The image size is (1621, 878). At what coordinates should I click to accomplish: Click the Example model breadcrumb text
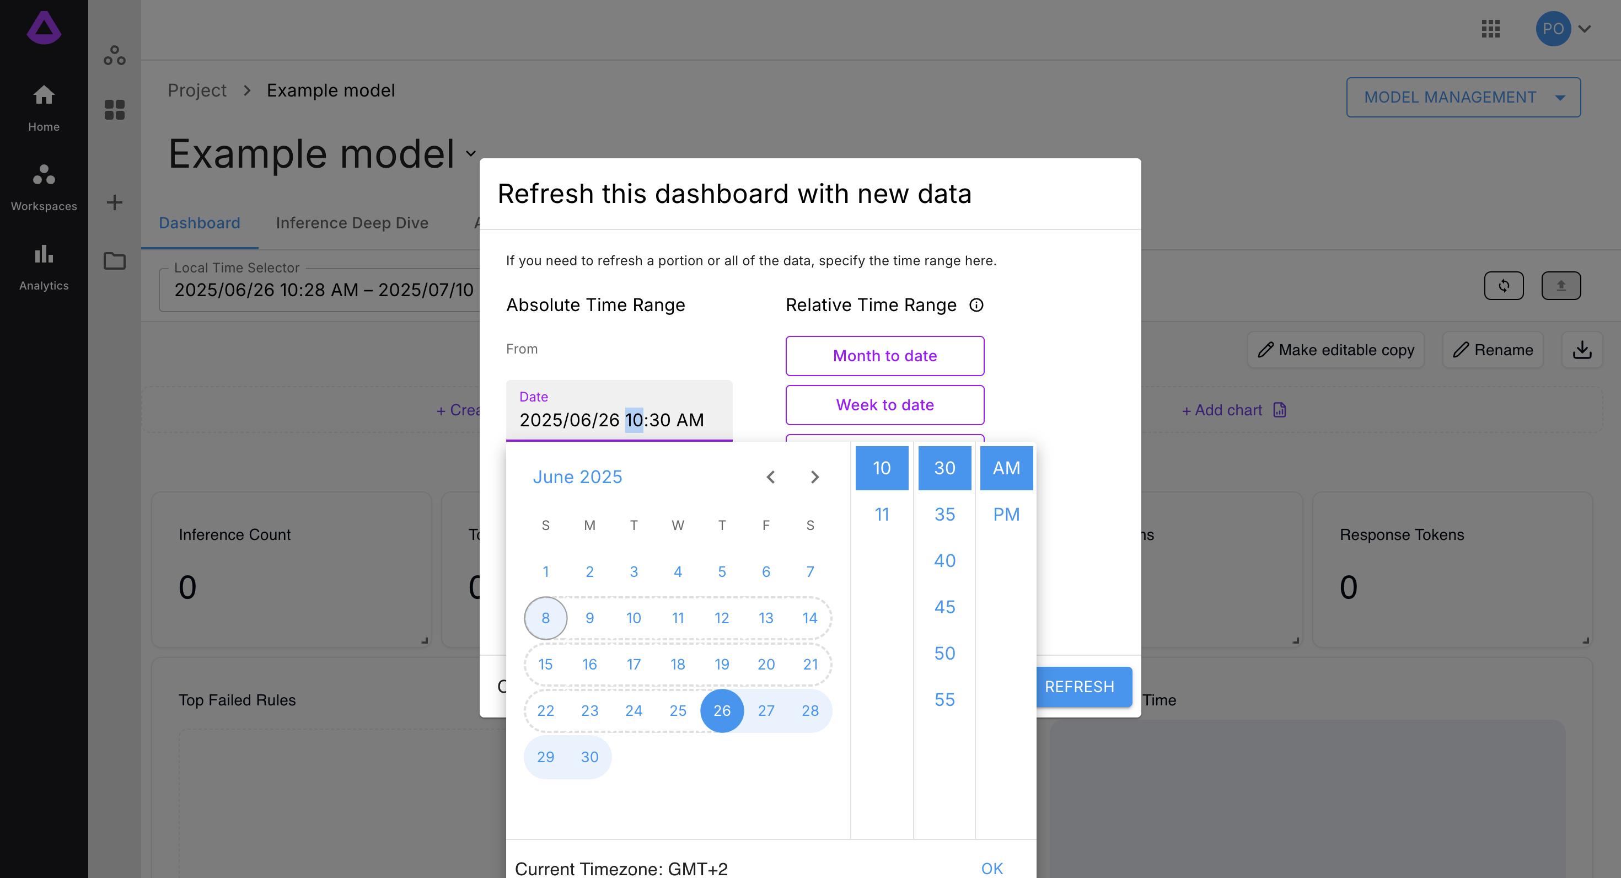(330, 90)
